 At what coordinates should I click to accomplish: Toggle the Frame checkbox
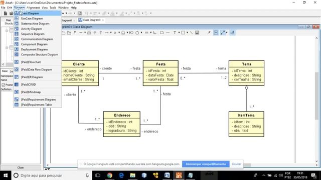point(4,84)
